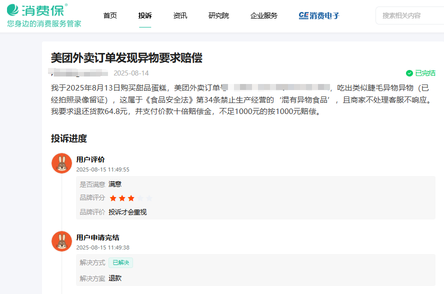
Task: Click the fifth empty rating star
Action: point(149,198)
